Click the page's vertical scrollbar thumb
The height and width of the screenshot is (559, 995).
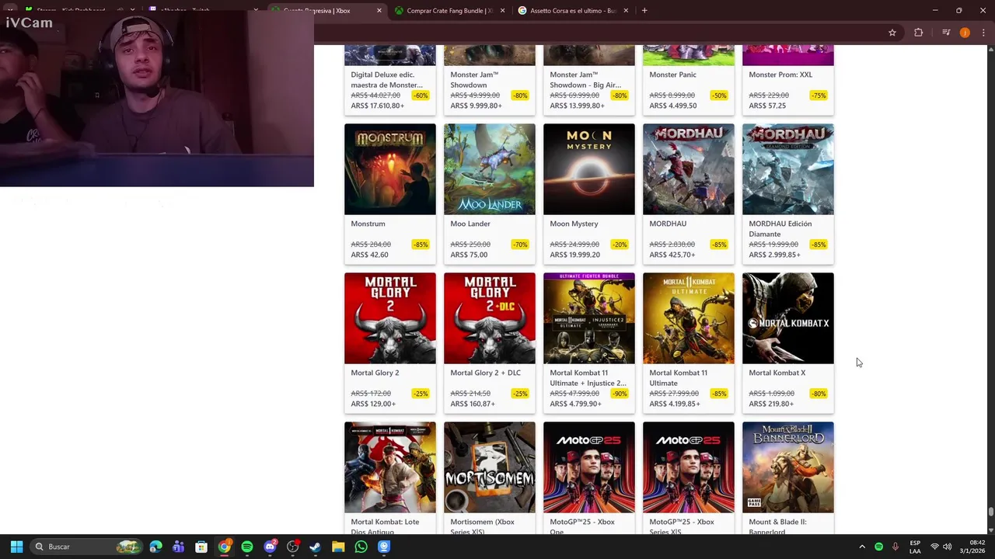coord(990,512)
